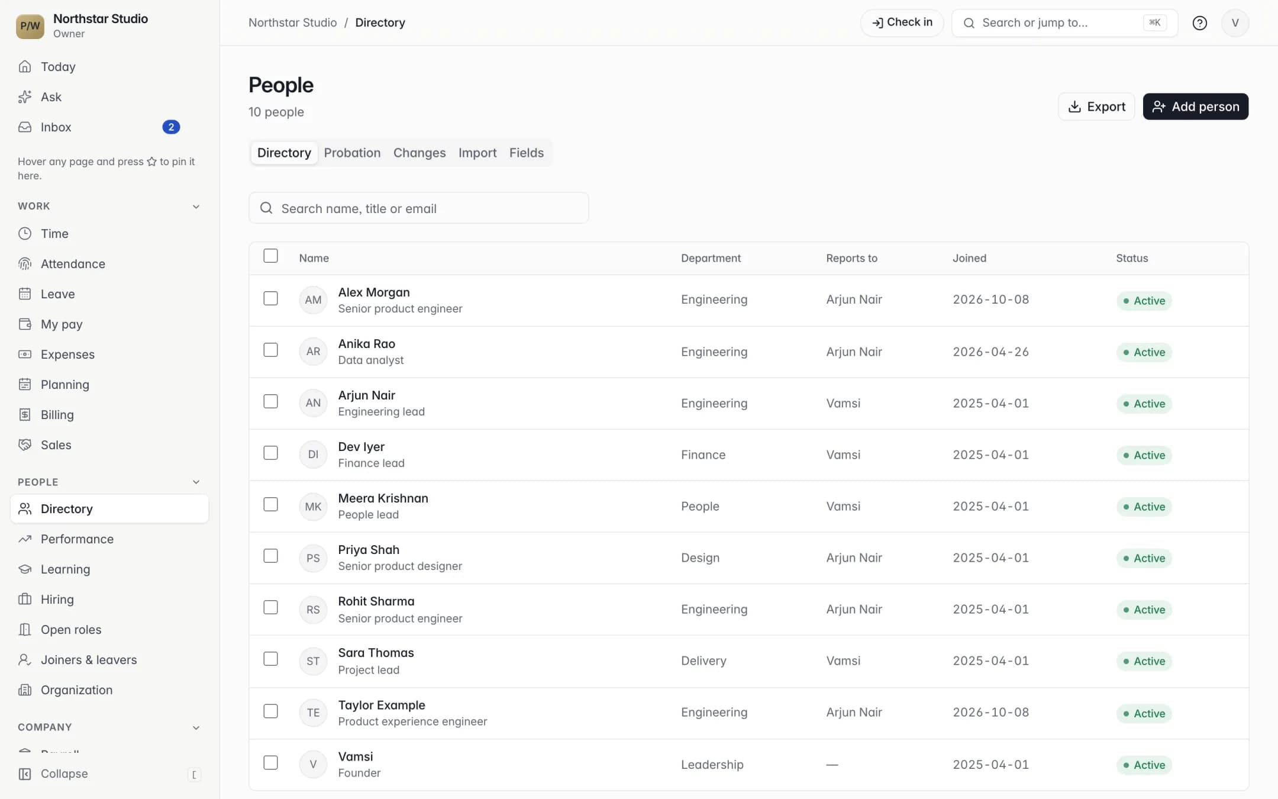Click the My pay wallet icon
Viewport: 1278px width, 799px height.
25,324
